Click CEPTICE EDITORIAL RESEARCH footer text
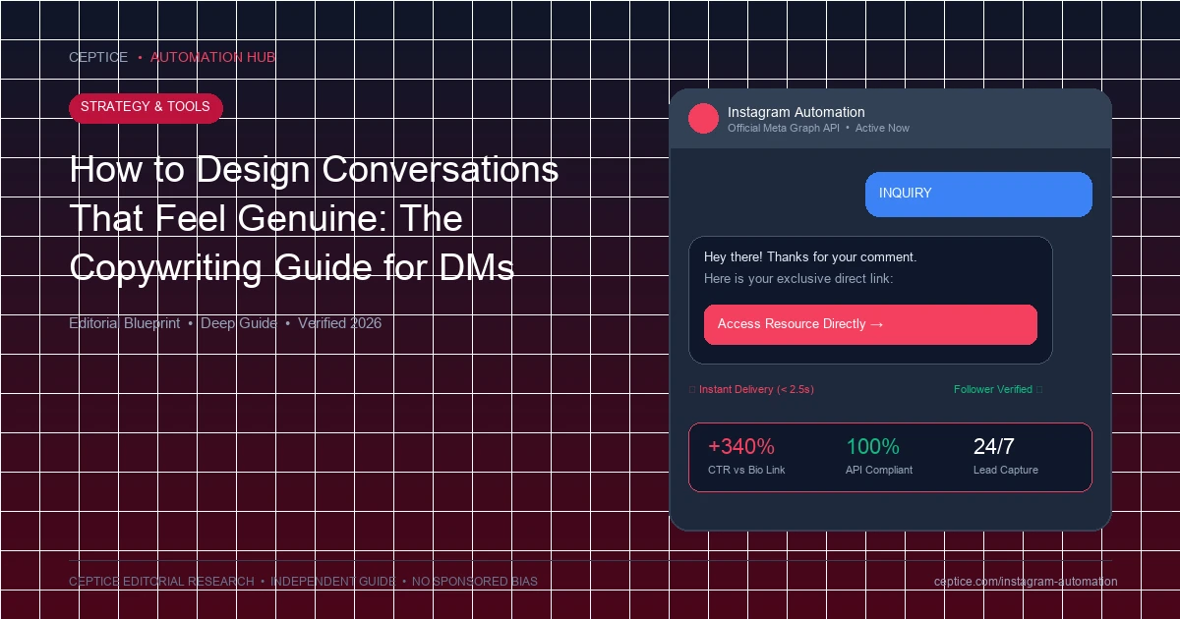This screenshot has height=619, width=1180. (x=161, y=582)
